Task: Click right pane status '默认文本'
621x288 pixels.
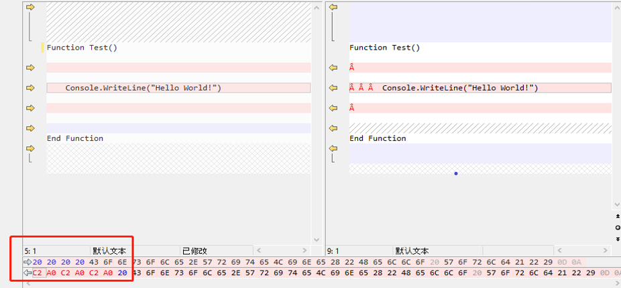Action: pos(412,250)
